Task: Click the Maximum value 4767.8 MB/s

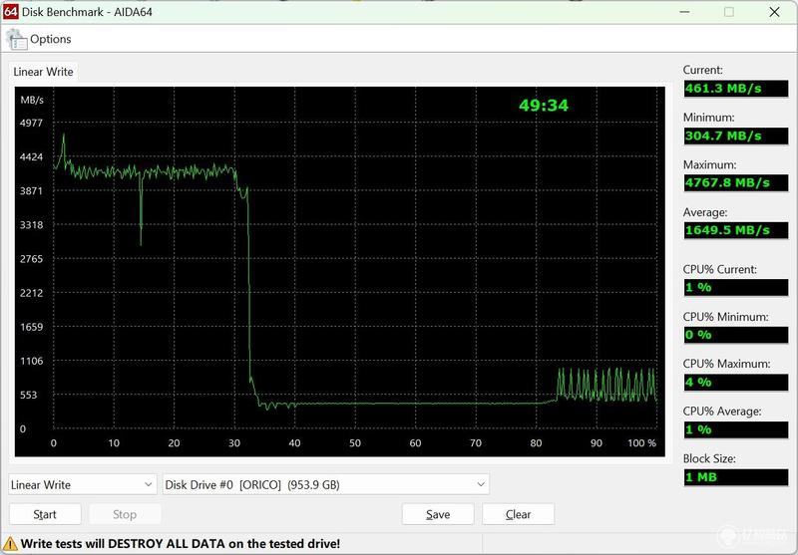Action: (736, 183)
